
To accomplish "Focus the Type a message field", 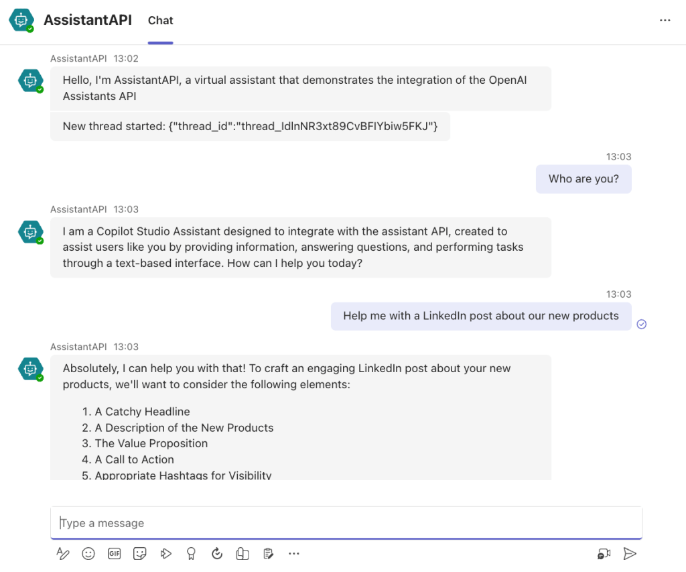I will (346, 523).
